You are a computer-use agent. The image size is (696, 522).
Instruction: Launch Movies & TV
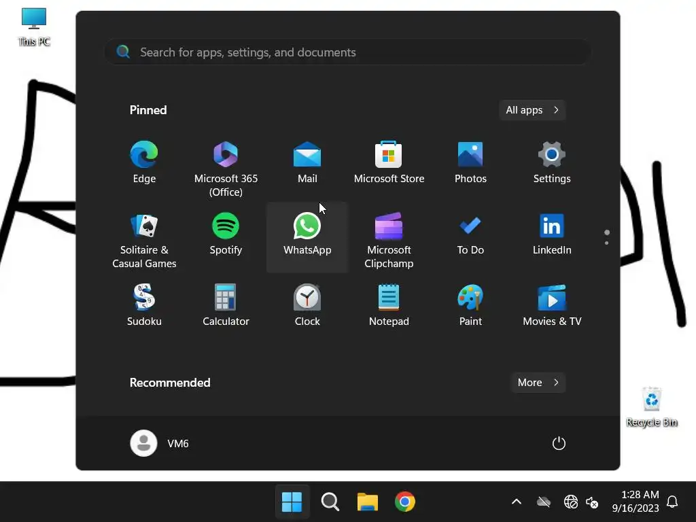click(552, 305)
